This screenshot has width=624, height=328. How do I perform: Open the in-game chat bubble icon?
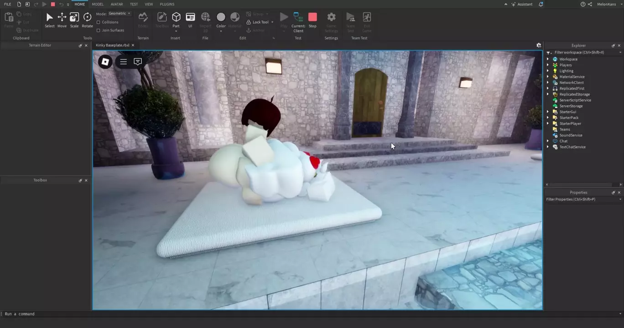tap(138, 61)
